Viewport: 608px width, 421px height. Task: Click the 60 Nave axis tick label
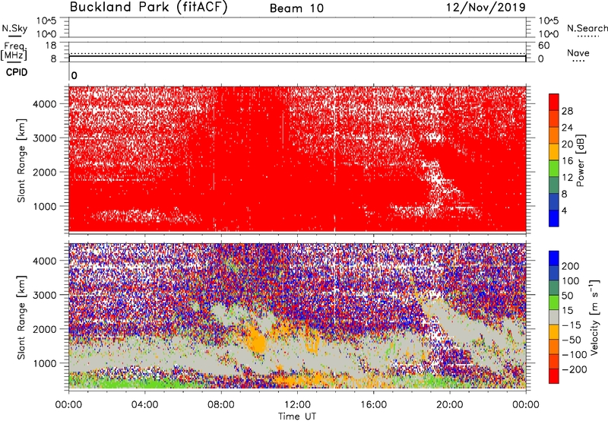(543, 46)
